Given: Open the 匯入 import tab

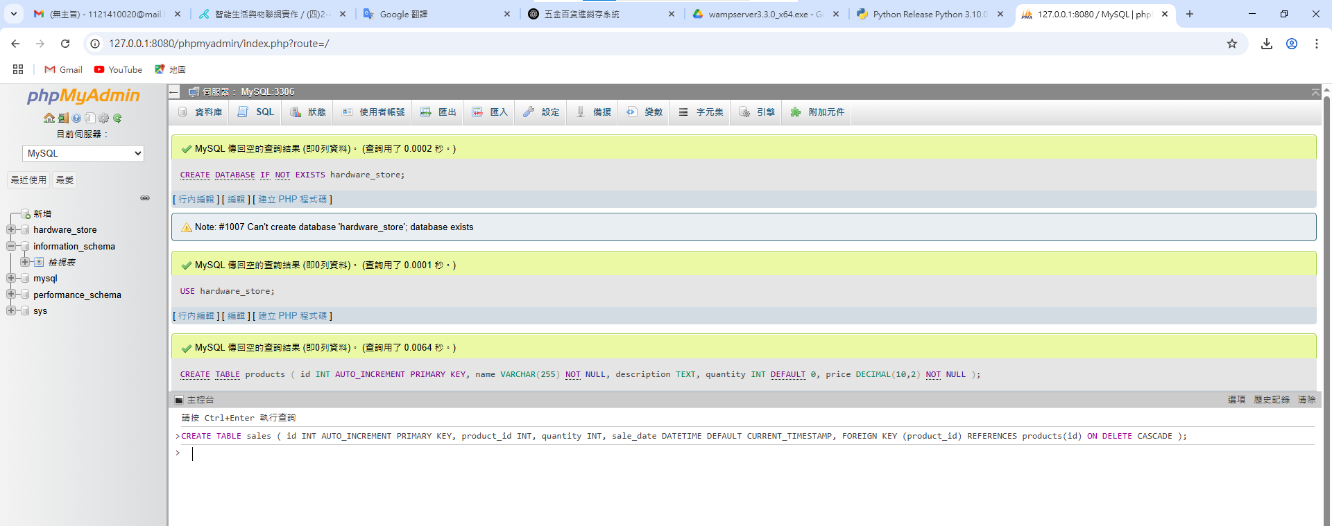Looking at the screenshot, I should tap(490, 112).
